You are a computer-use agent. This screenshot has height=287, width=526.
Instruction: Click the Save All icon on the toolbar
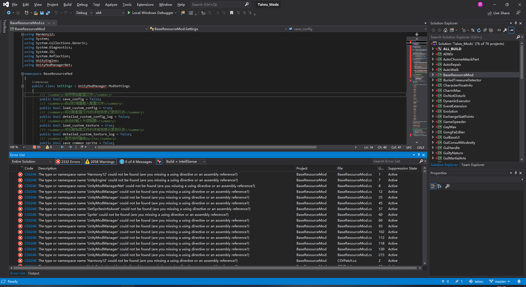point(48,13)
